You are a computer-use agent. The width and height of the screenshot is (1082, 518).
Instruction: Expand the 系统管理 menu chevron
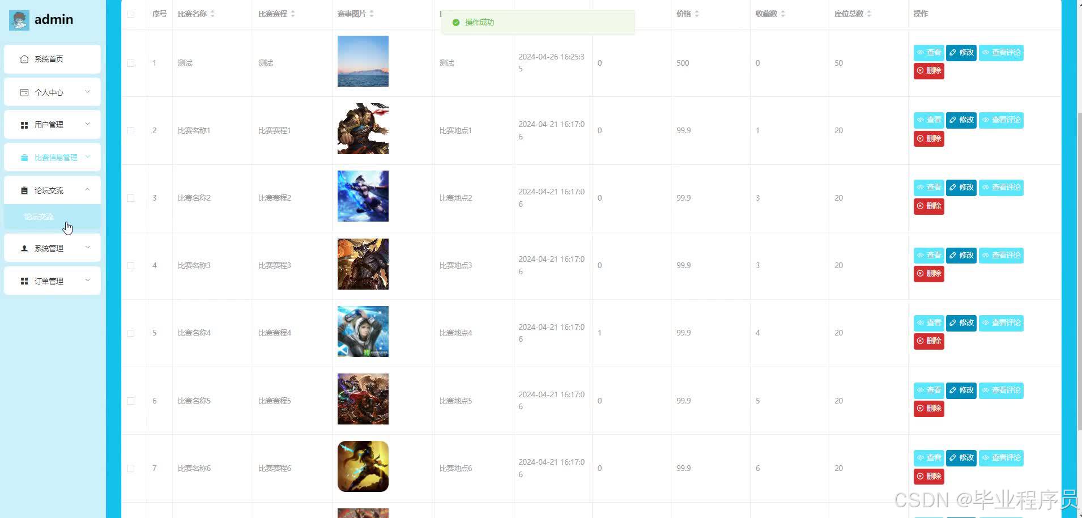pos(87,247)
